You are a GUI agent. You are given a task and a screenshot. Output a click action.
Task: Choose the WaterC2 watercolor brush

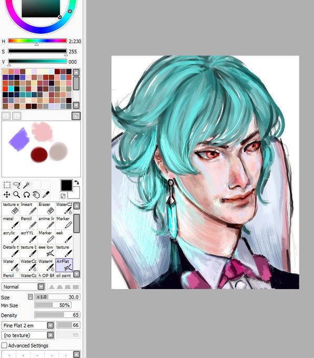64,208
